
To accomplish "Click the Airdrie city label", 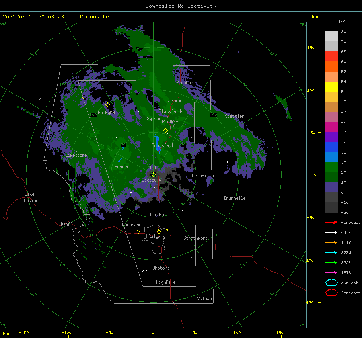I will coord(158,215).
